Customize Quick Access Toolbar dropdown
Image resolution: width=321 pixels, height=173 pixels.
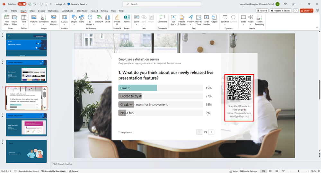pos(51,4)
